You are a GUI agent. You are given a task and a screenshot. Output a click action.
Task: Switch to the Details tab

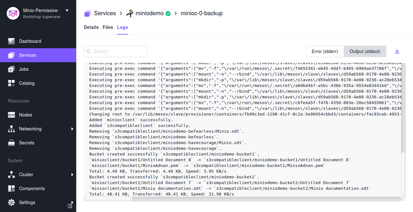pyautogui.click(x=91, y=27)
